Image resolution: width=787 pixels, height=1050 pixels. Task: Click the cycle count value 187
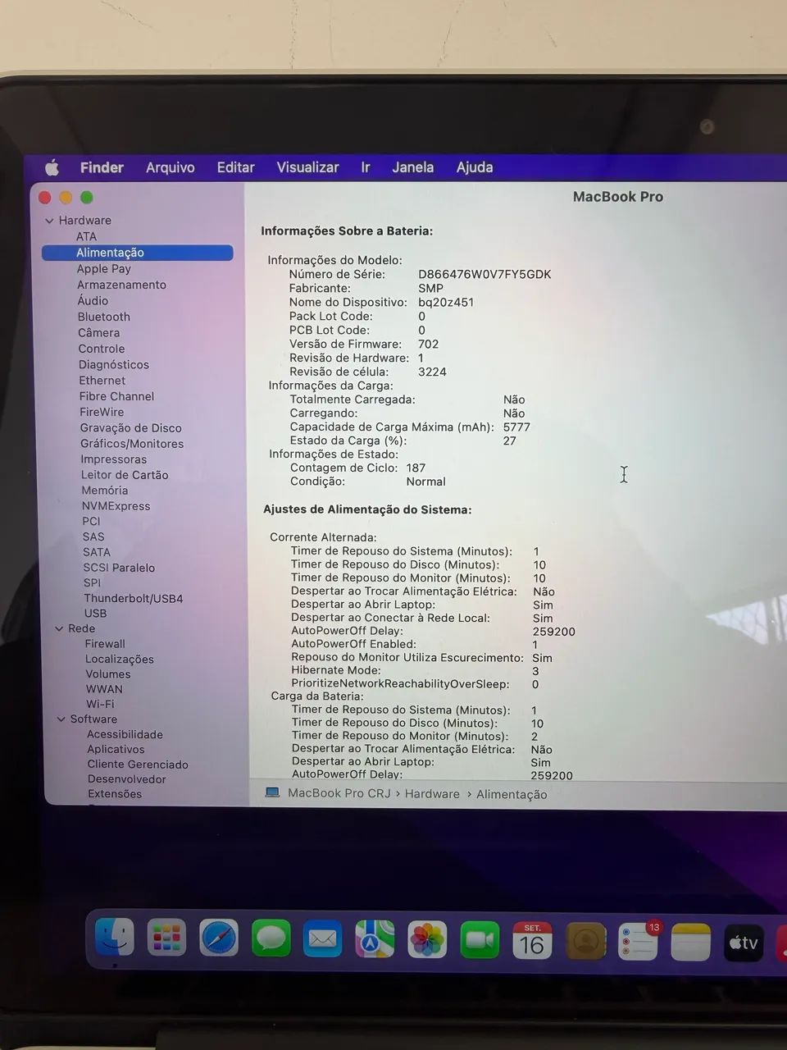416,468
